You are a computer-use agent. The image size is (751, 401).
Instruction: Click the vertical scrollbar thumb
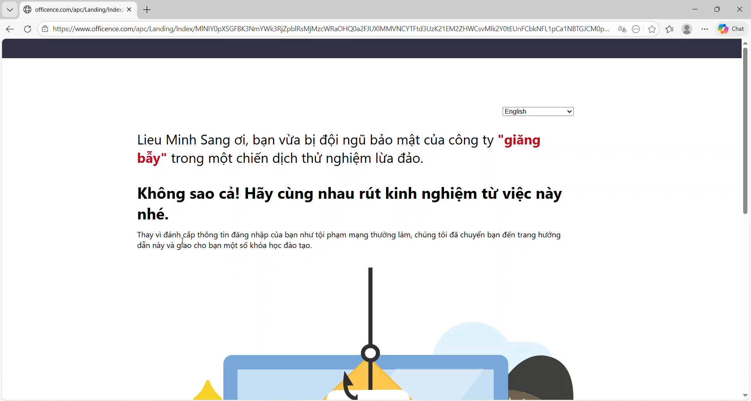[x=746, y=131]
